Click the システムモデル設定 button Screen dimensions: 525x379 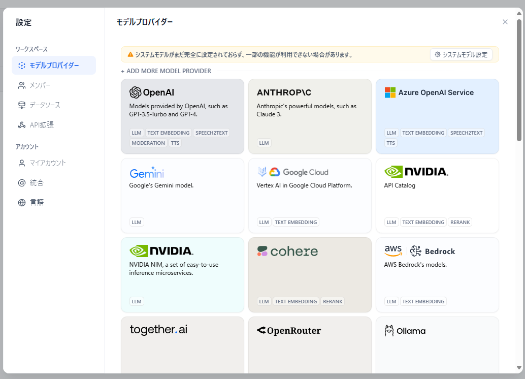tap(461, 54)
